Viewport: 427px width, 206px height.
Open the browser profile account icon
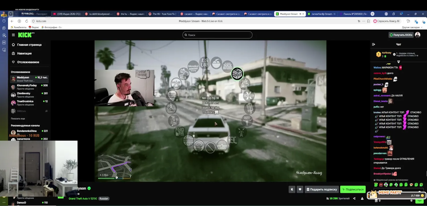pos(386,14)
